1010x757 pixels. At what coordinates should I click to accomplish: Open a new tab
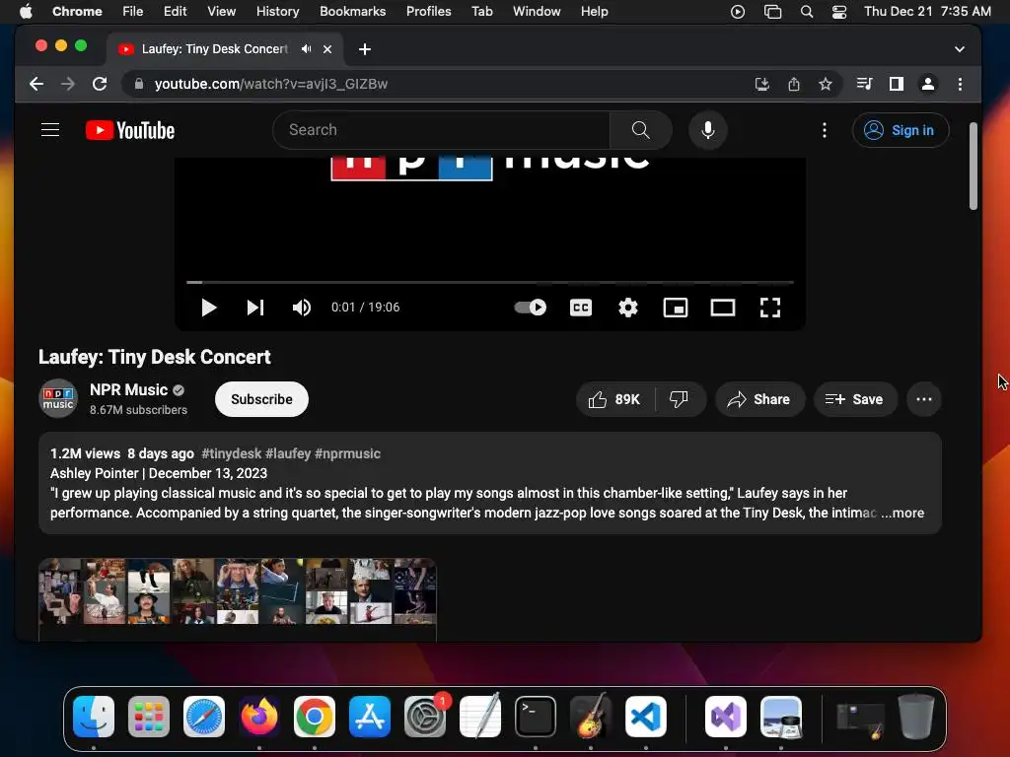point(365,49)
